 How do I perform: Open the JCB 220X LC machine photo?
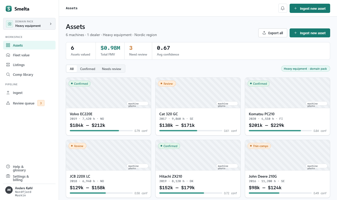tap(108, 155)
